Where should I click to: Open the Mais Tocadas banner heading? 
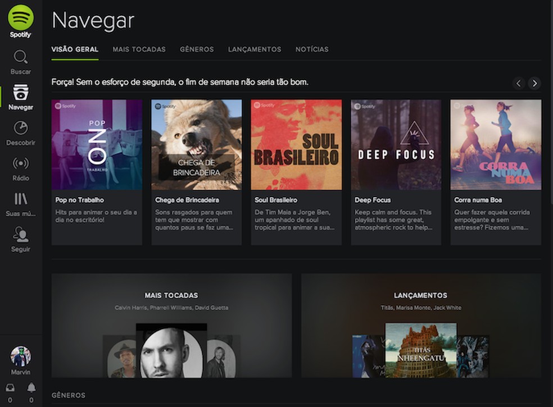[x=171, y=295]
